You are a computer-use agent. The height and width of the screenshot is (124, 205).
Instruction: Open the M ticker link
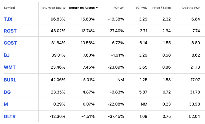(6, 104)
